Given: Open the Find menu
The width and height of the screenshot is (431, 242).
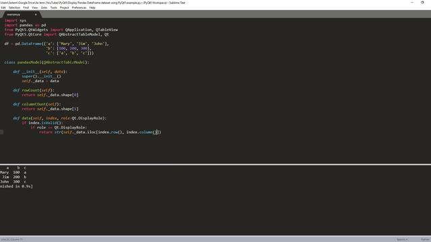Looking at the screenshot, I should pos(26,7).
